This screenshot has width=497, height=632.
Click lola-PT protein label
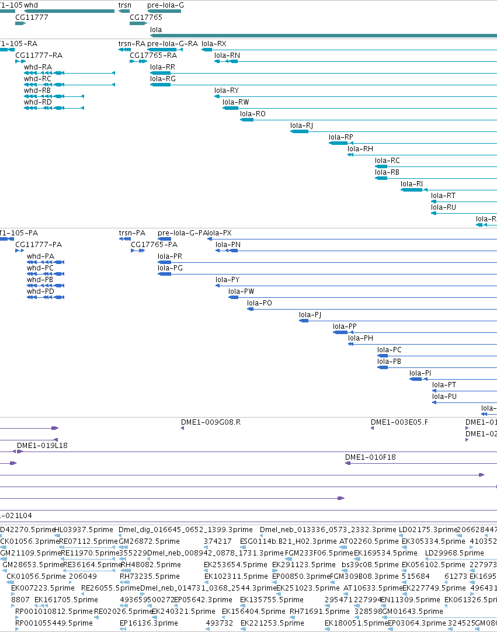pyautogui.click(x=444, y=385)
